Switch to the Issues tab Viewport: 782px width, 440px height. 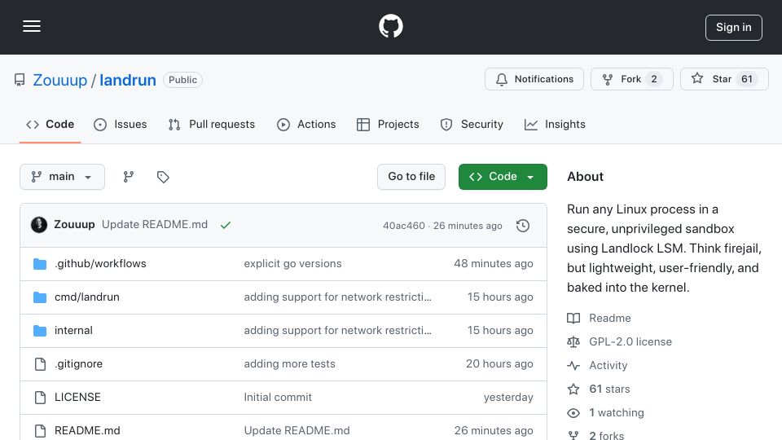(121, 124)
